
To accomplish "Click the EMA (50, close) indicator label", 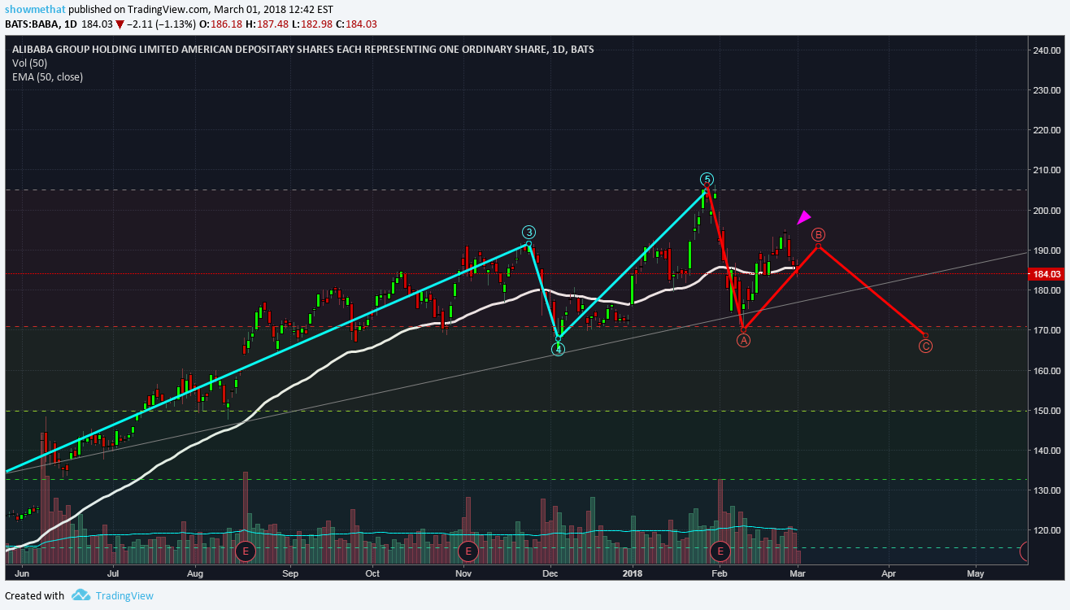I will pyautogui.click(x=47, y=76).
